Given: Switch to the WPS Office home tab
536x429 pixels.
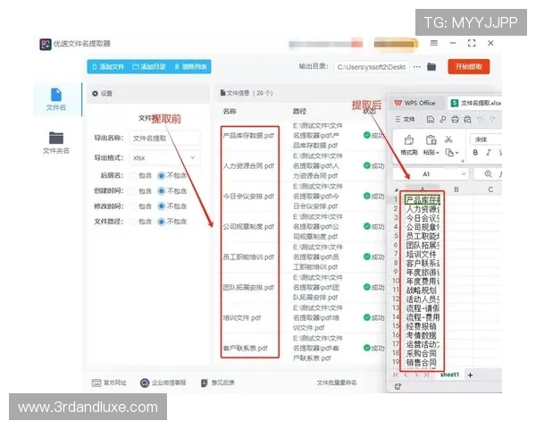Looking at the screenshot, I should (415, 103).
